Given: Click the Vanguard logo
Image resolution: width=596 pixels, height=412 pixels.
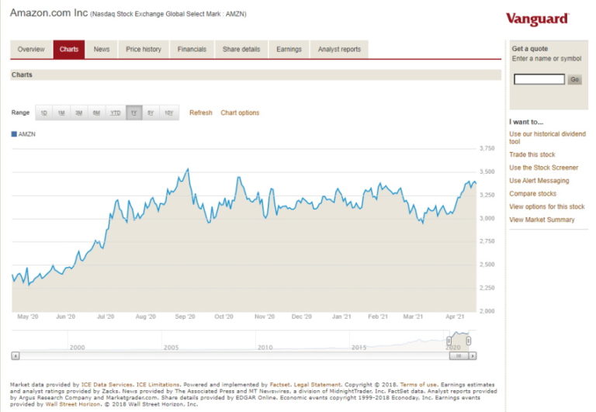Looking at the screenshot, I should click(x=537, y=19).
